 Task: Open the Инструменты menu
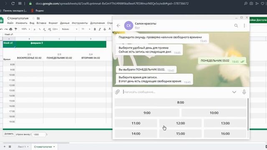coord(80,23)
